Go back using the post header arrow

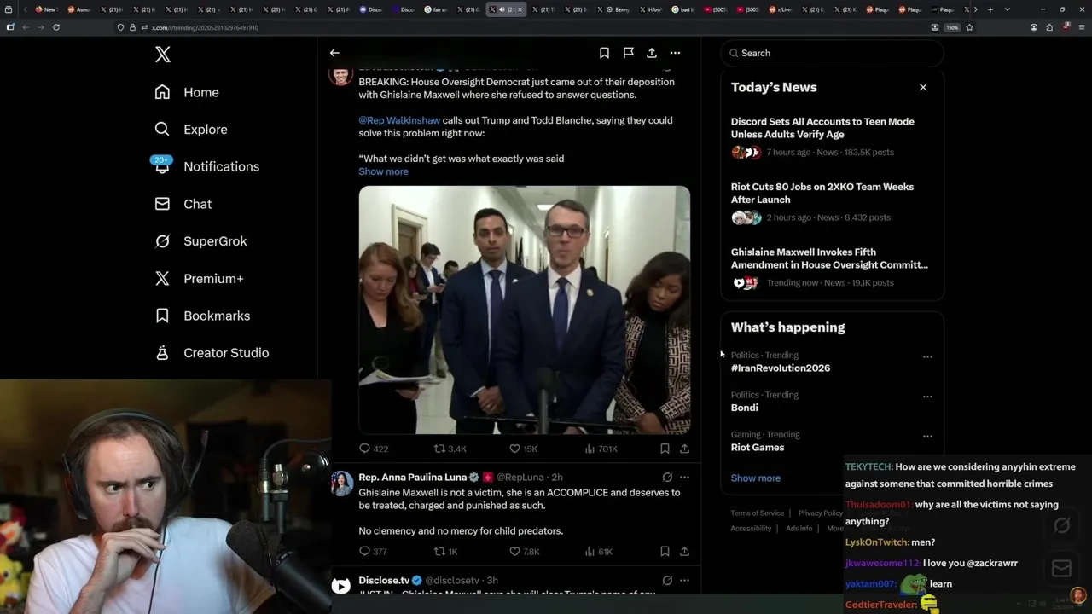click(334, 53)
